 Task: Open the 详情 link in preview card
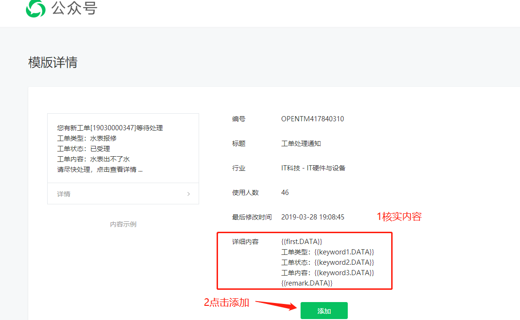pos(64,194)
